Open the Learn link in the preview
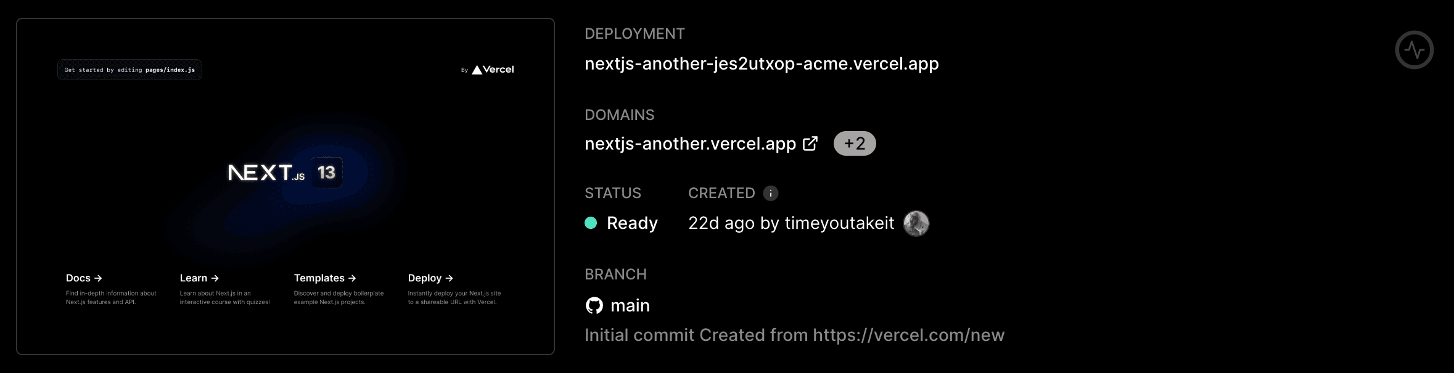Screen dimensions: 1454x373 tap(194, 278)
